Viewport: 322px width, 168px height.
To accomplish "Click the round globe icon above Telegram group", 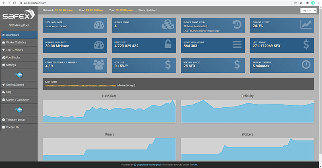I will coord(19,110).
